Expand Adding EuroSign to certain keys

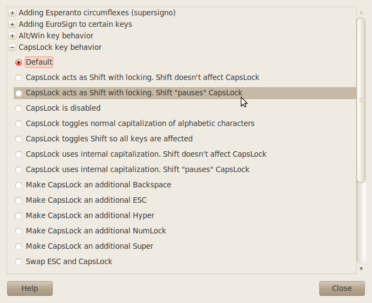coord(13,24)
